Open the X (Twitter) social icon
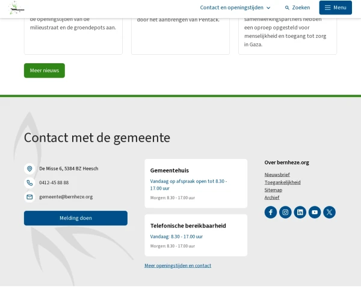 click(x=330, y=213)
